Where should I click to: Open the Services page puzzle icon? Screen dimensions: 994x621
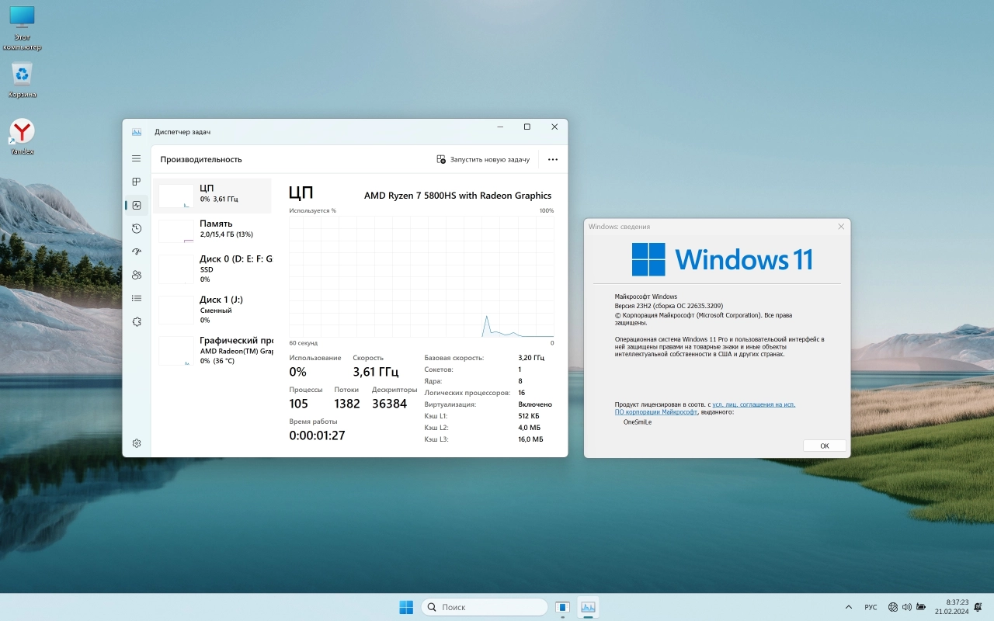pos(137,321)
